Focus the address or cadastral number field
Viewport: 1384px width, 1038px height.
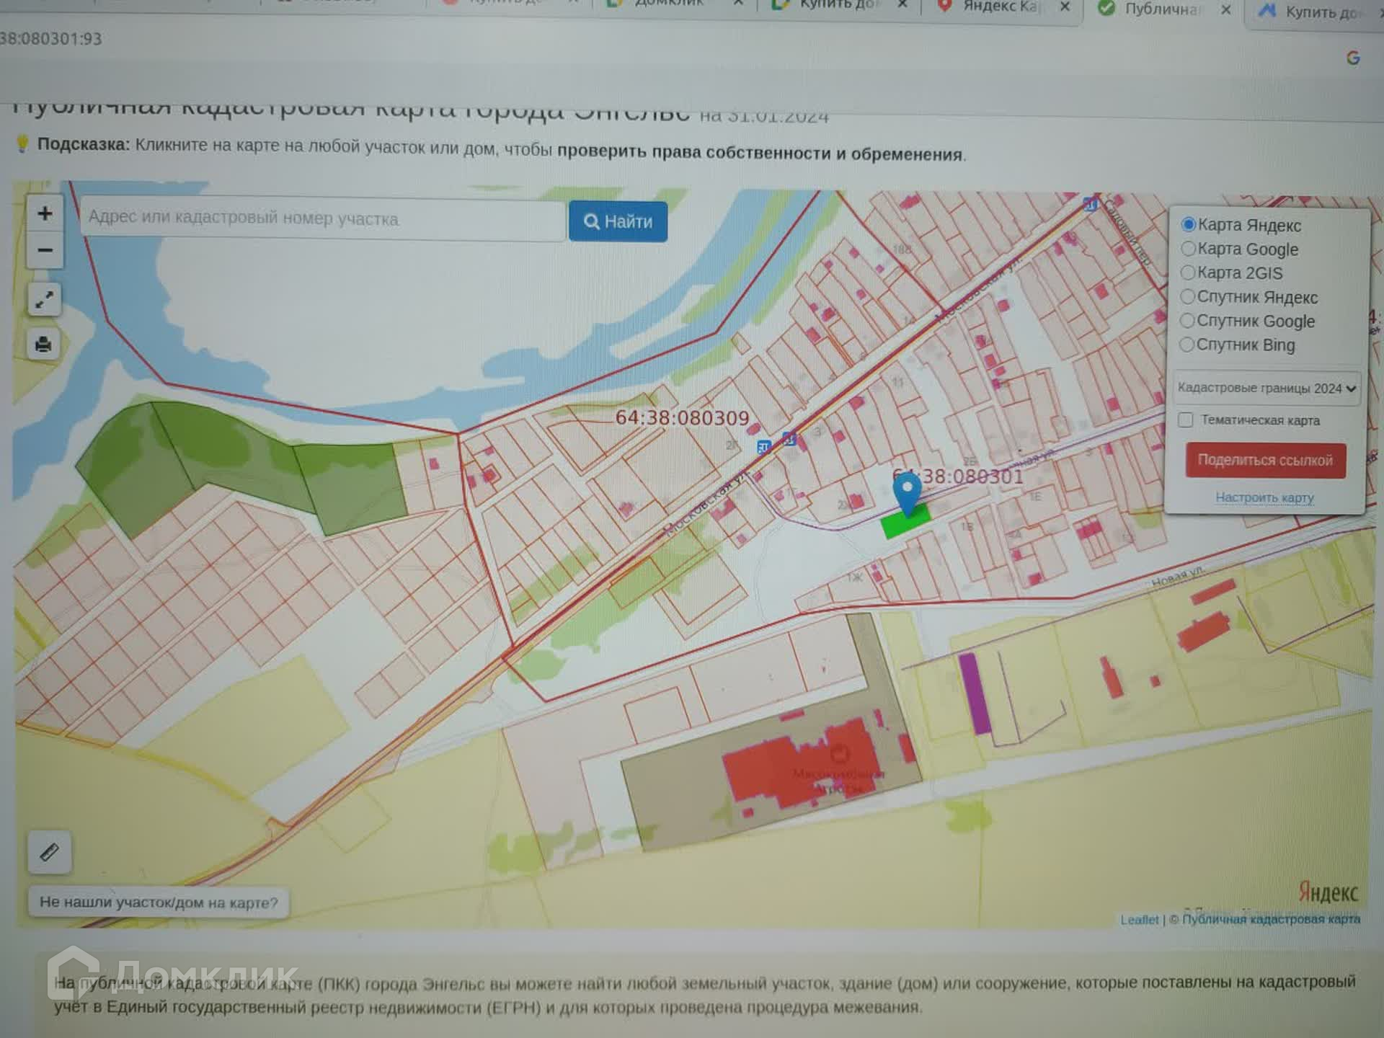pos(322,218)
